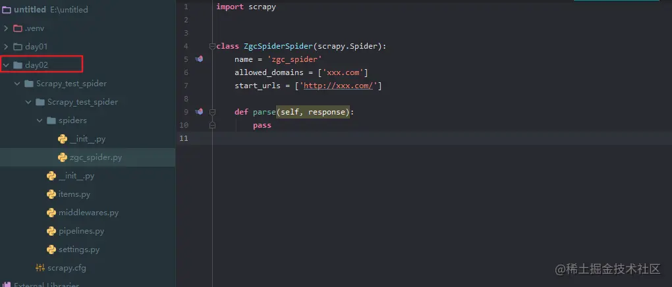Open middlewares.py file
This screenshot has width=672, height=287.
point(88,213)
